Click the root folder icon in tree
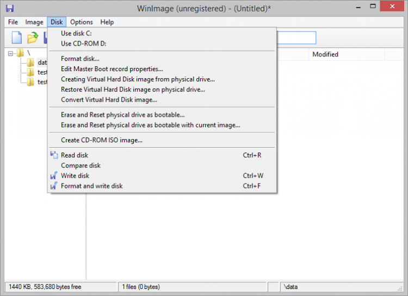Screen dimensions: 408x296 tap(20, 53)
